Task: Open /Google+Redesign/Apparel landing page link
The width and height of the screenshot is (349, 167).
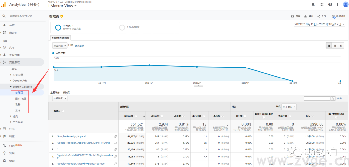Action: 71,136
